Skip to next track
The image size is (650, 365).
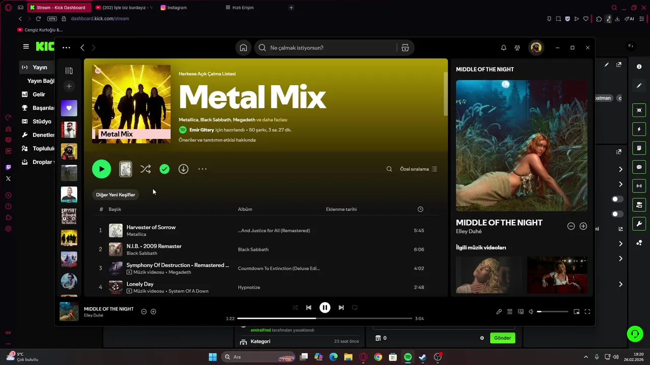click(341, 307)
